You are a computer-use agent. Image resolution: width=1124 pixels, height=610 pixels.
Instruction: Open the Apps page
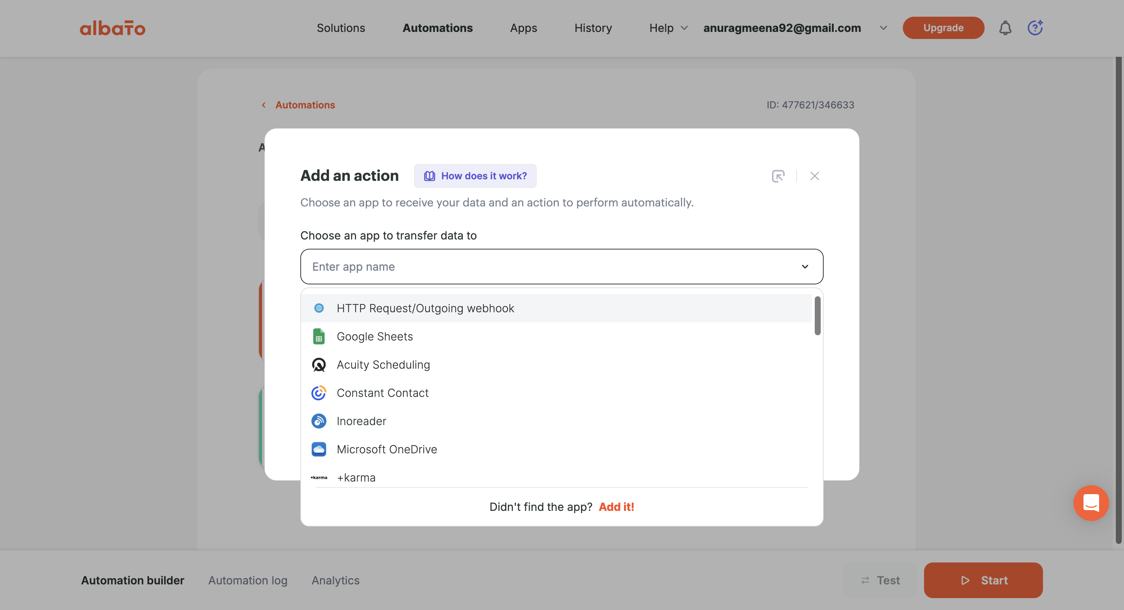pyautogui.click(x=524, y=28)
